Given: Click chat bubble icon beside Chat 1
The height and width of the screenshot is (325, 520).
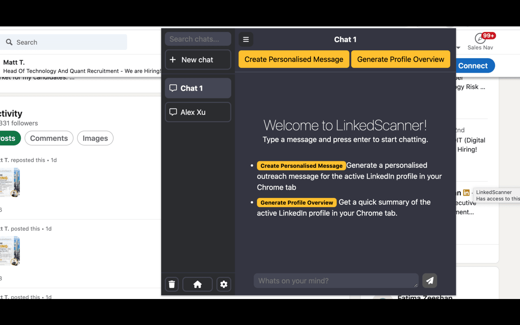Looking at the screenshot, I should (x=173, y=88).
